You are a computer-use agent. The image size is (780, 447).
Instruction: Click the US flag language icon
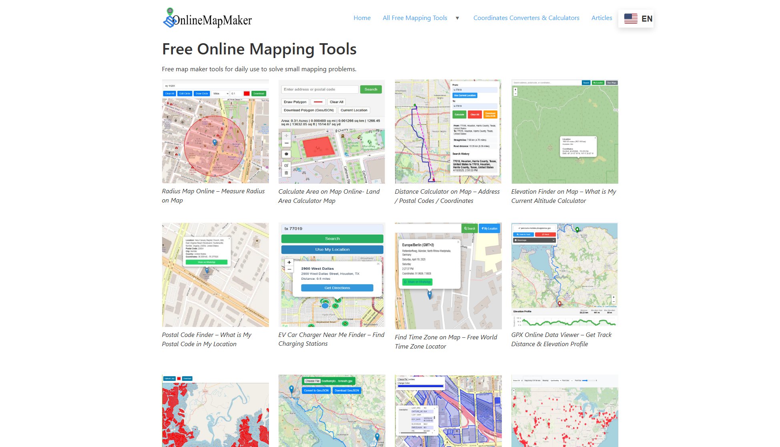point(630,18)
